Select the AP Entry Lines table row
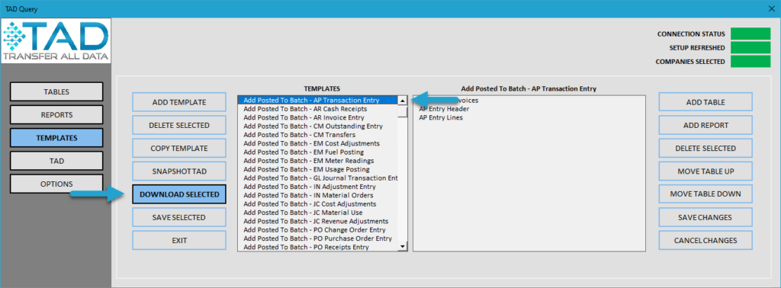 [529, 117]
